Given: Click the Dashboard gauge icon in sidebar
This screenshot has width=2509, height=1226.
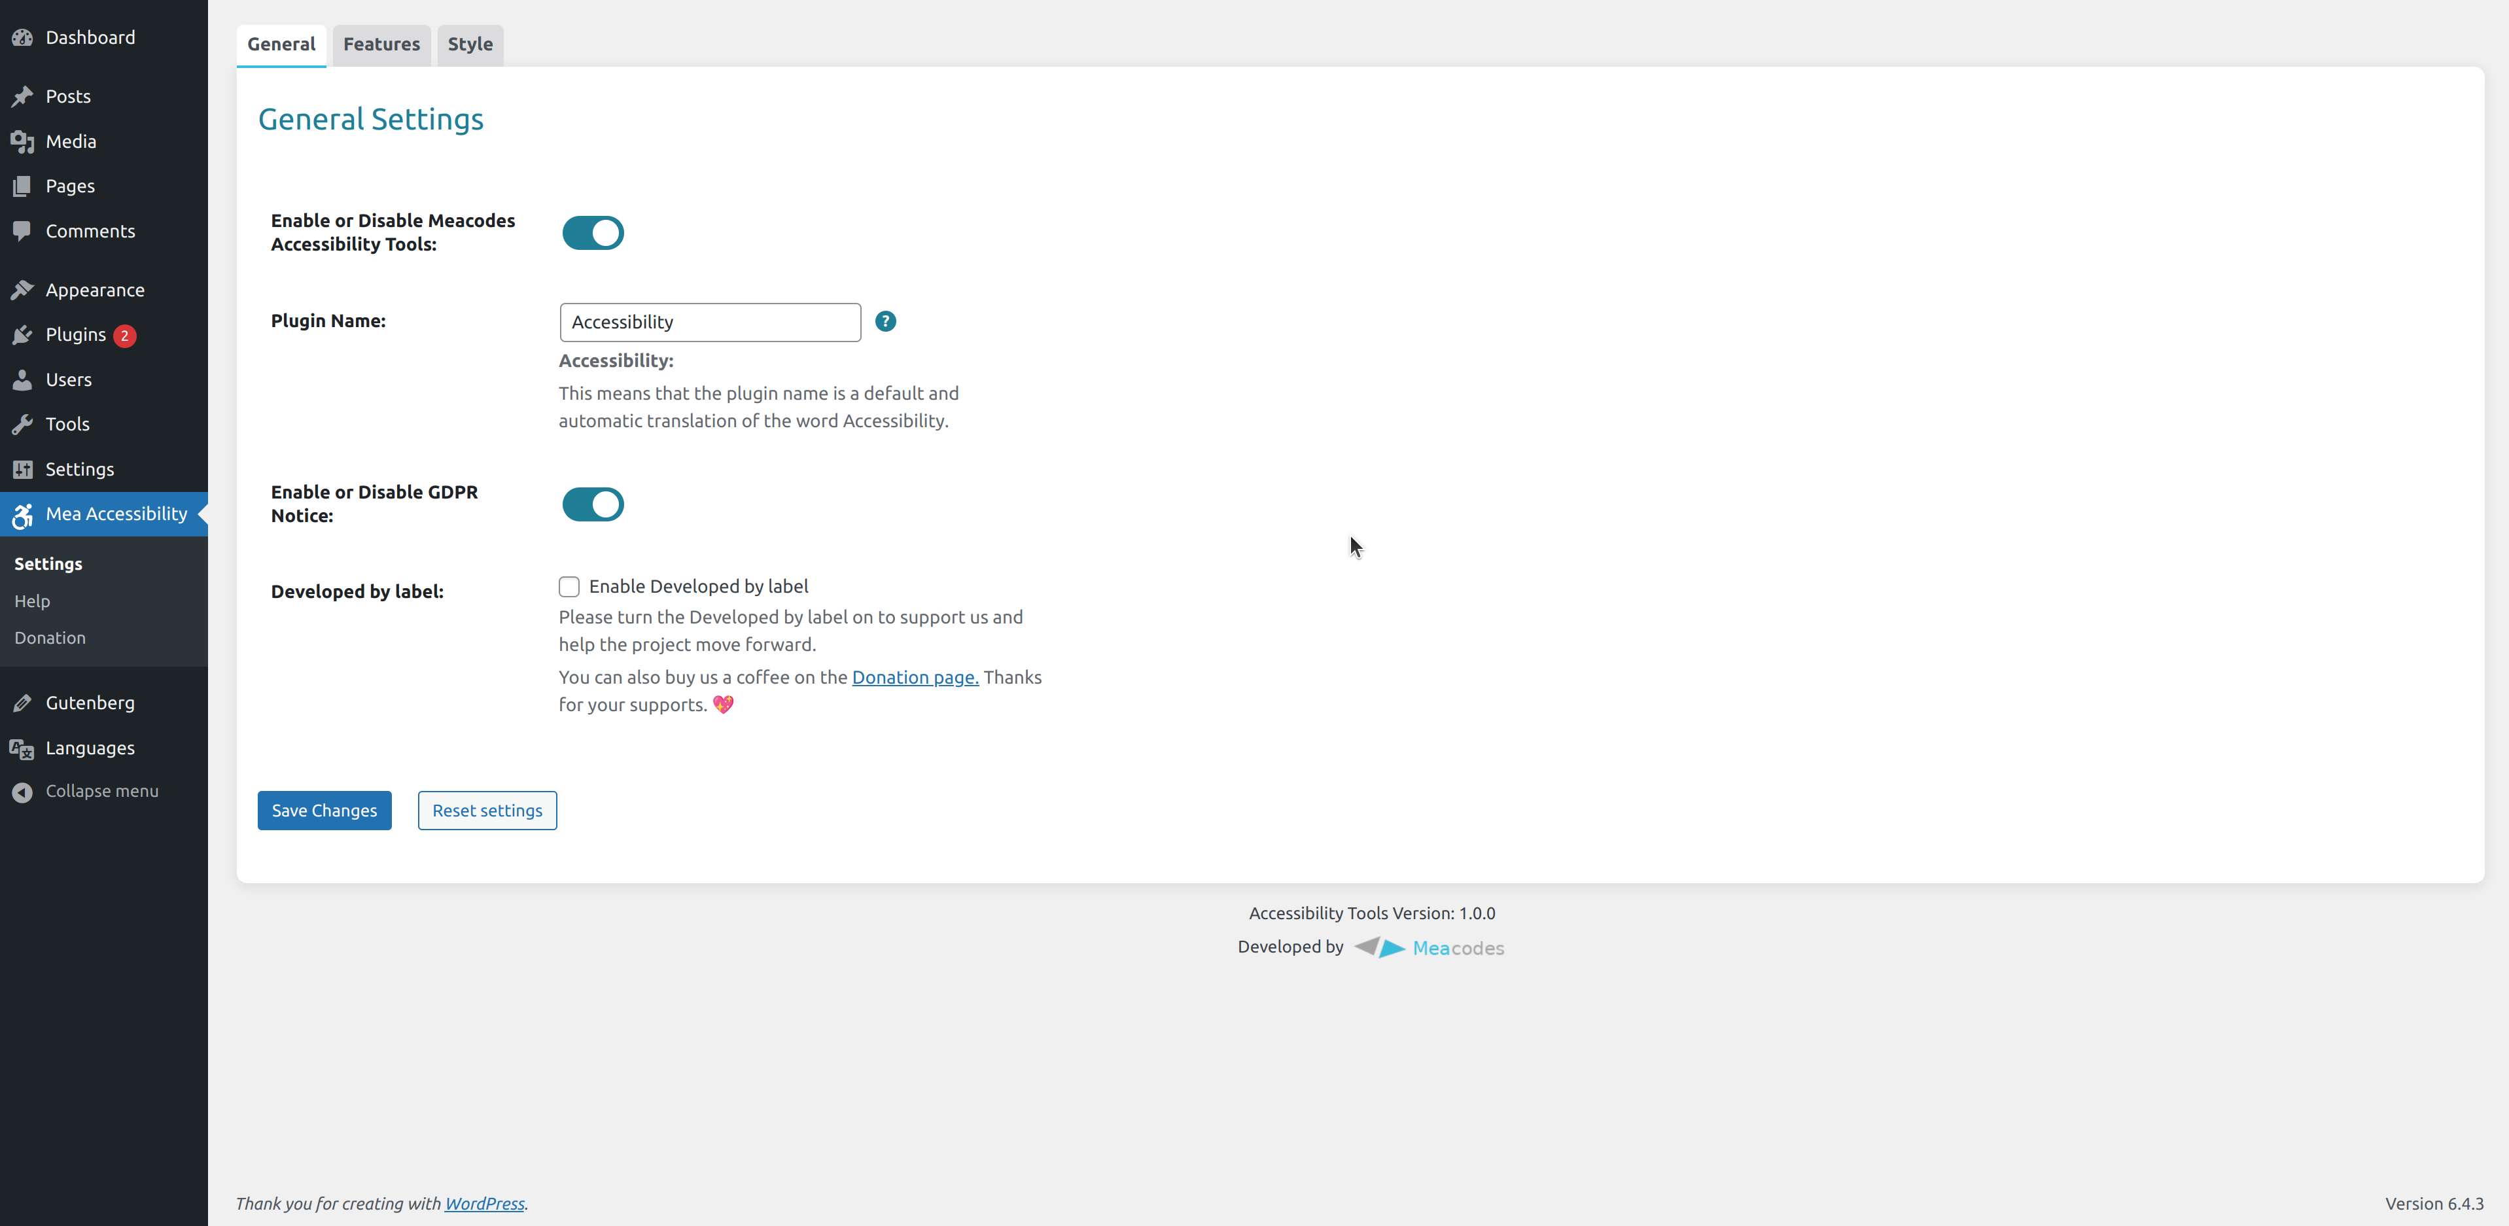Looking at the screenshot, I should (x=22, y=38).
